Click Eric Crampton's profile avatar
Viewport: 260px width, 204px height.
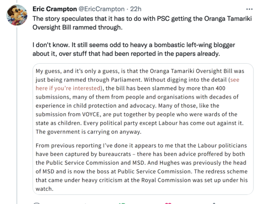point(15,16)
